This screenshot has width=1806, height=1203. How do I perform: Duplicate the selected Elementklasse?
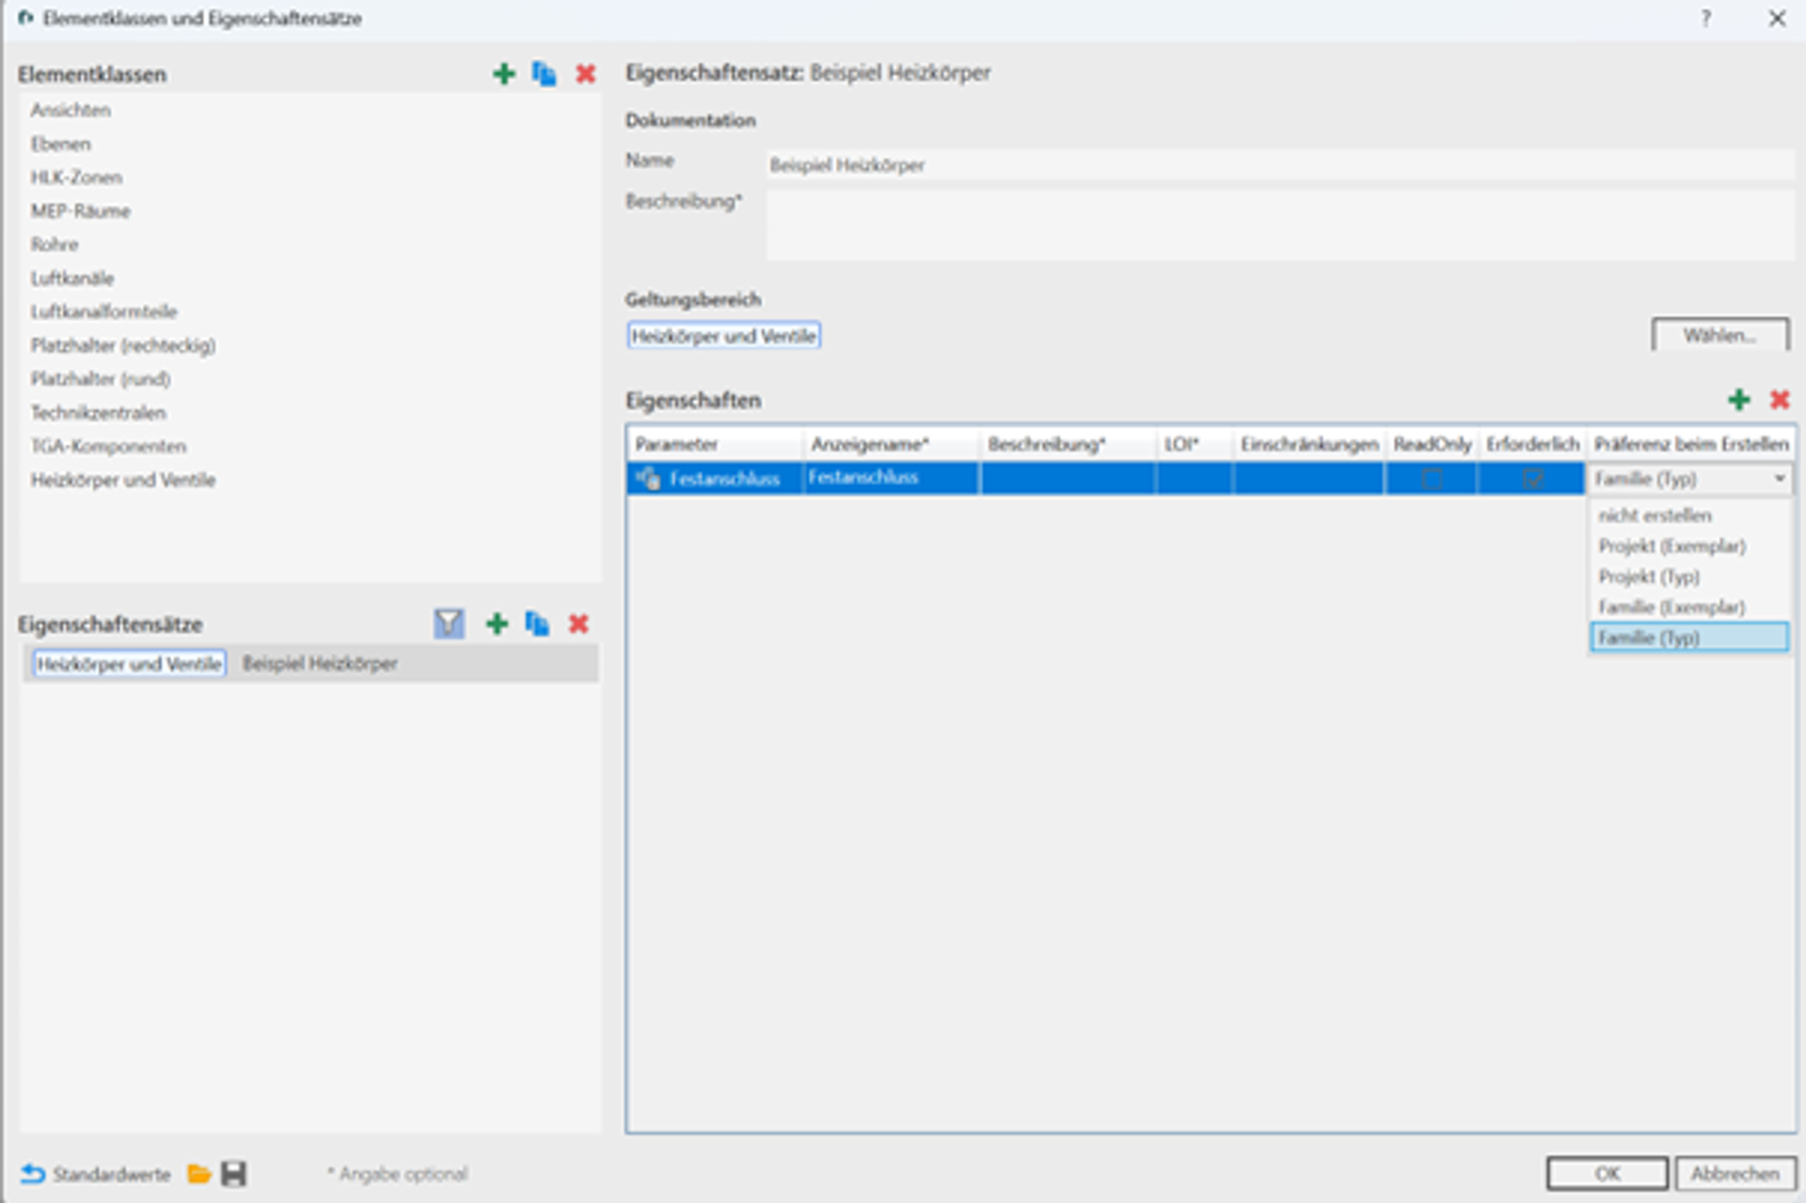(544, 73)
